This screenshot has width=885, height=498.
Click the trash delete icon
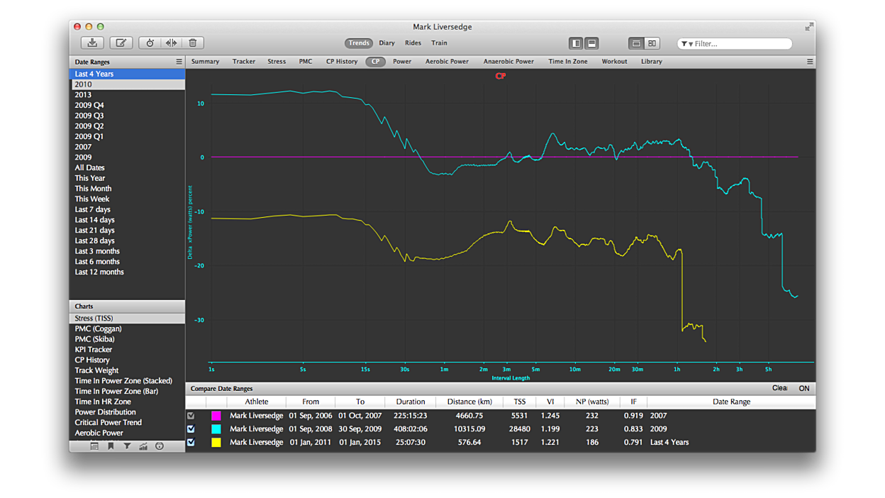[192, 43]
